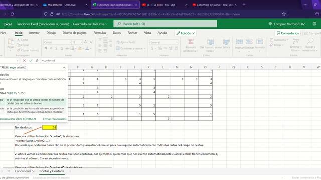Open the Pegar paste button
Screen dimensions: 321x180
(11, 44)
